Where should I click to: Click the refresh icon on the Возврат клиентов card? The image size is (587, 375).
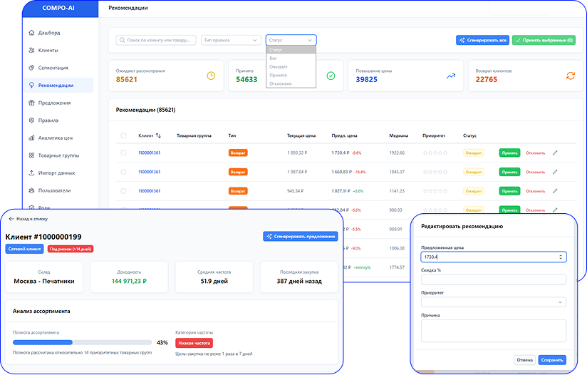coord(570,76)
